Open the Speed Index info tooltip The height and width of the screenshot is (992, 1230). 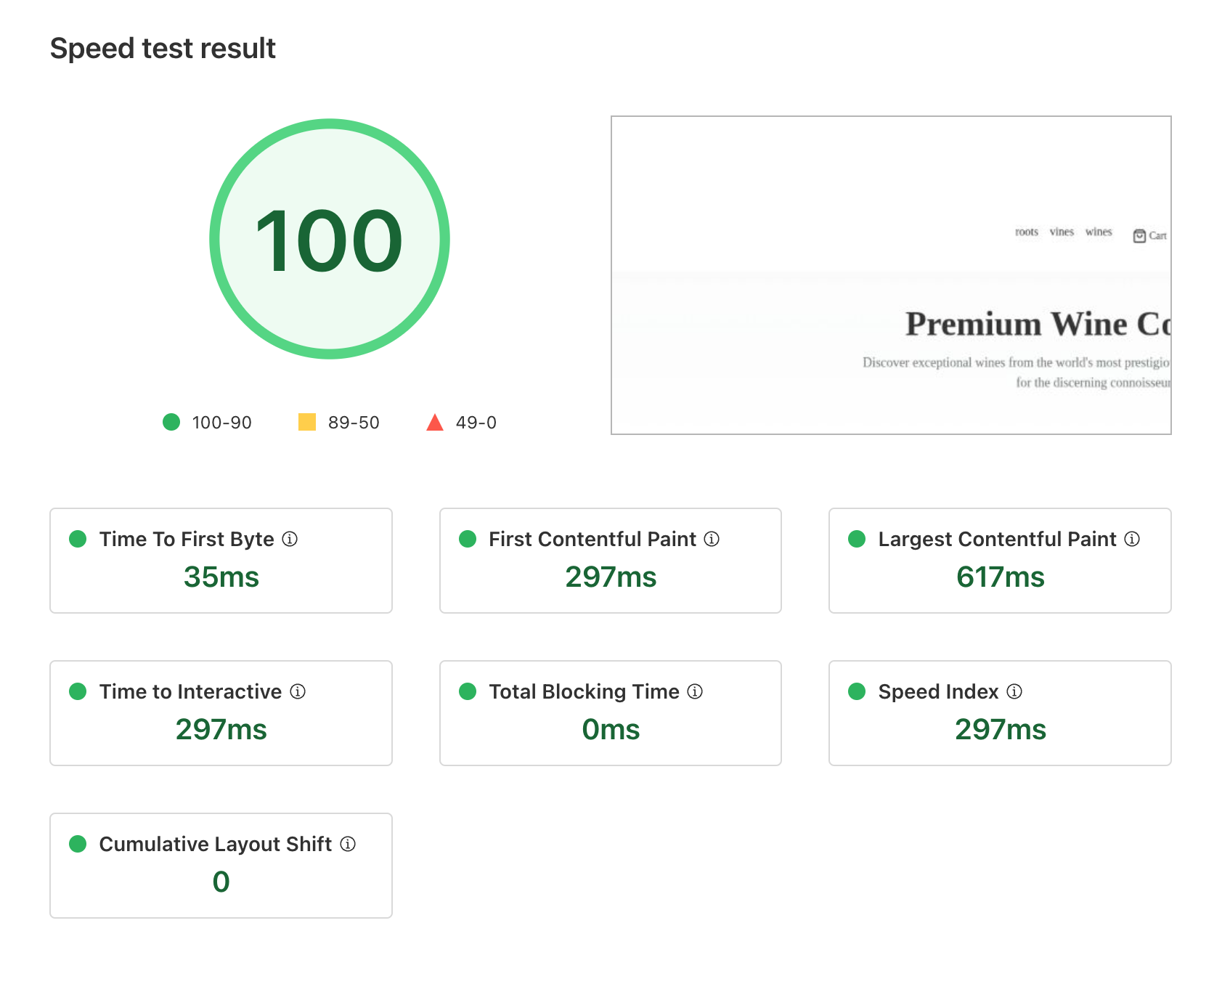coord(1014,691)
